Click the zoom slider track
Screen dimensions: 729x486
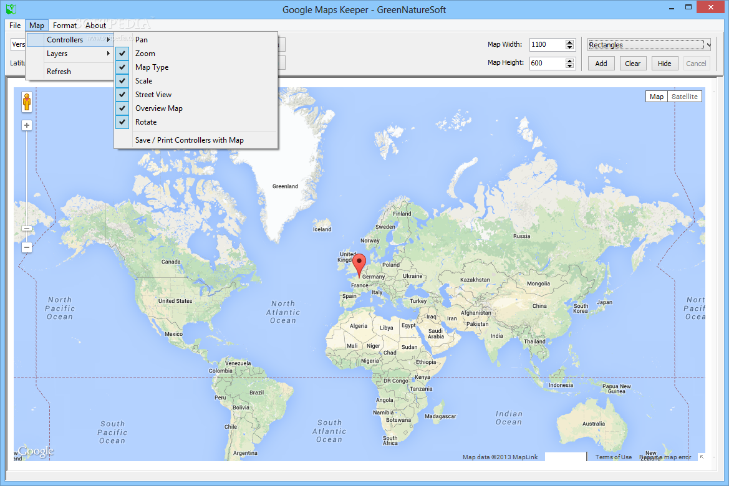click(x=27, y=179)
